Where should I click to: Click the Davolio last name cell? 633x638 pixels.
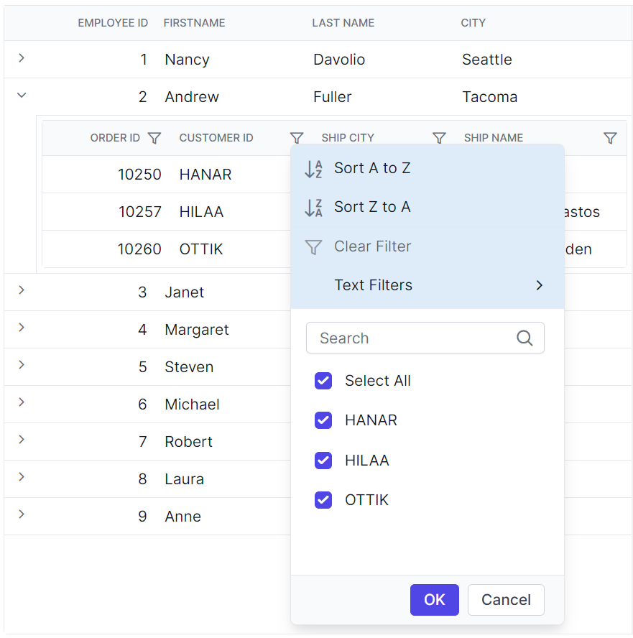(339, 60)
